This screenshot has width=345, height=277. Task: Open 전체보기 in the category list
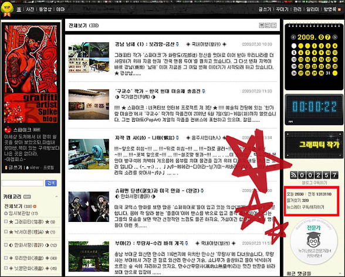13,206
